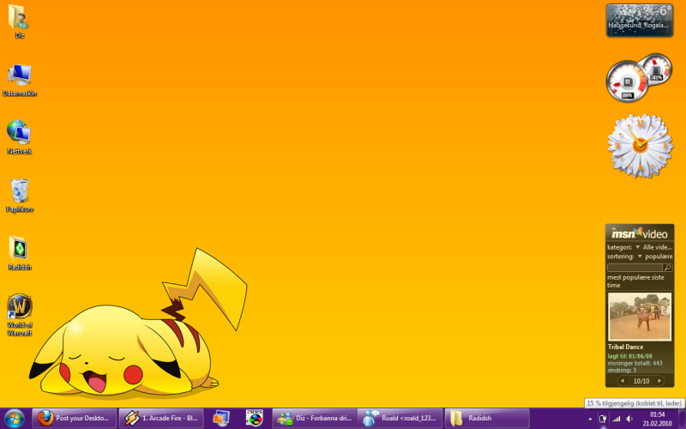Switch to Winamp '1. Arcade Fire' taskbar button

coord(161,419)
